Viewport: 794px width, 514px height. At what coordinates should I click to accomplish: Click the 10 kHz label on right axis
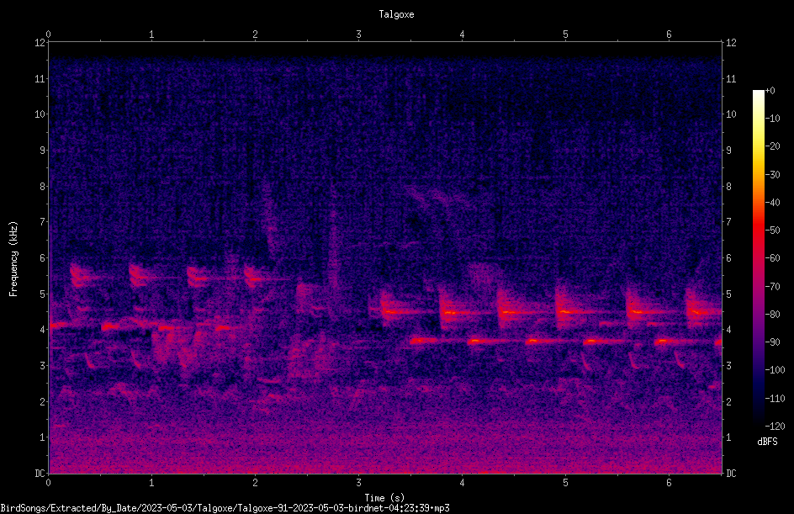[x=731, y=114]
